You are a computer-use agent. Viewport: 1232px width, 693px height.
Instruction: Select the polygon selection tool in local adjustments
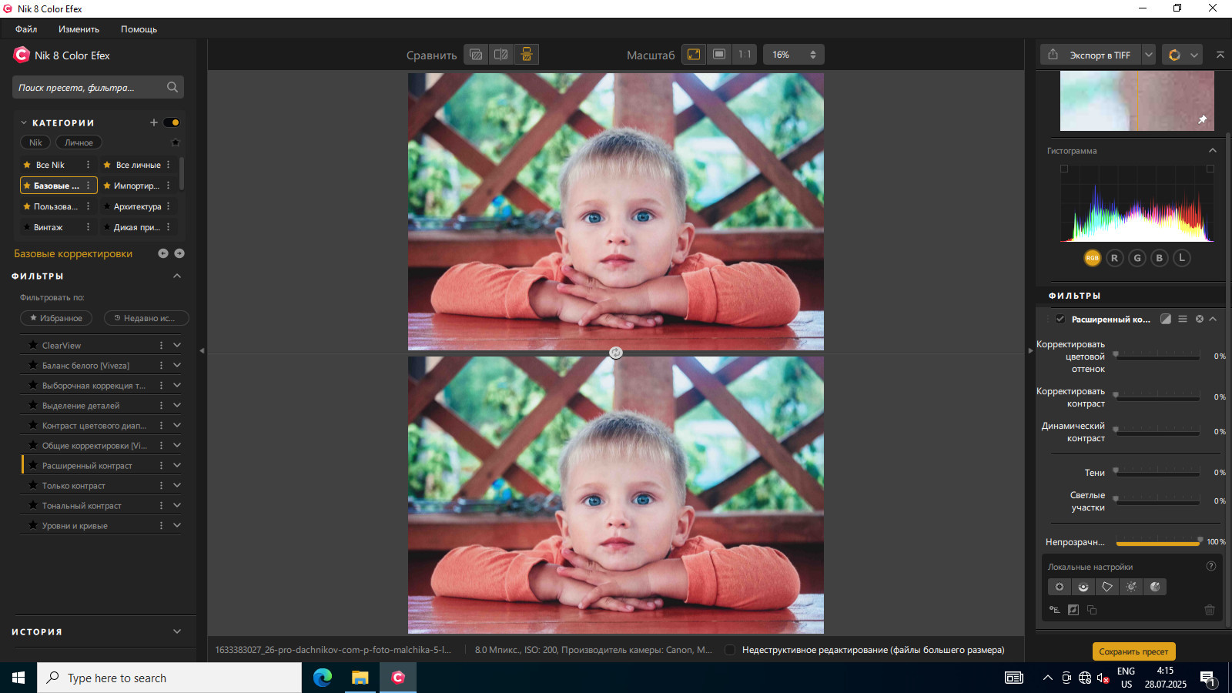[1107, 587]
